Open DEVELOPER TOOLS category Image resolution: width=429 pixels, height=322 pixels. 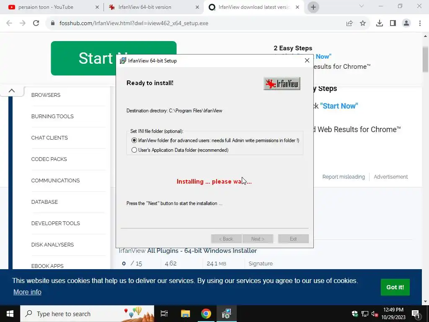pyautogui.click(x=56, y=223)
